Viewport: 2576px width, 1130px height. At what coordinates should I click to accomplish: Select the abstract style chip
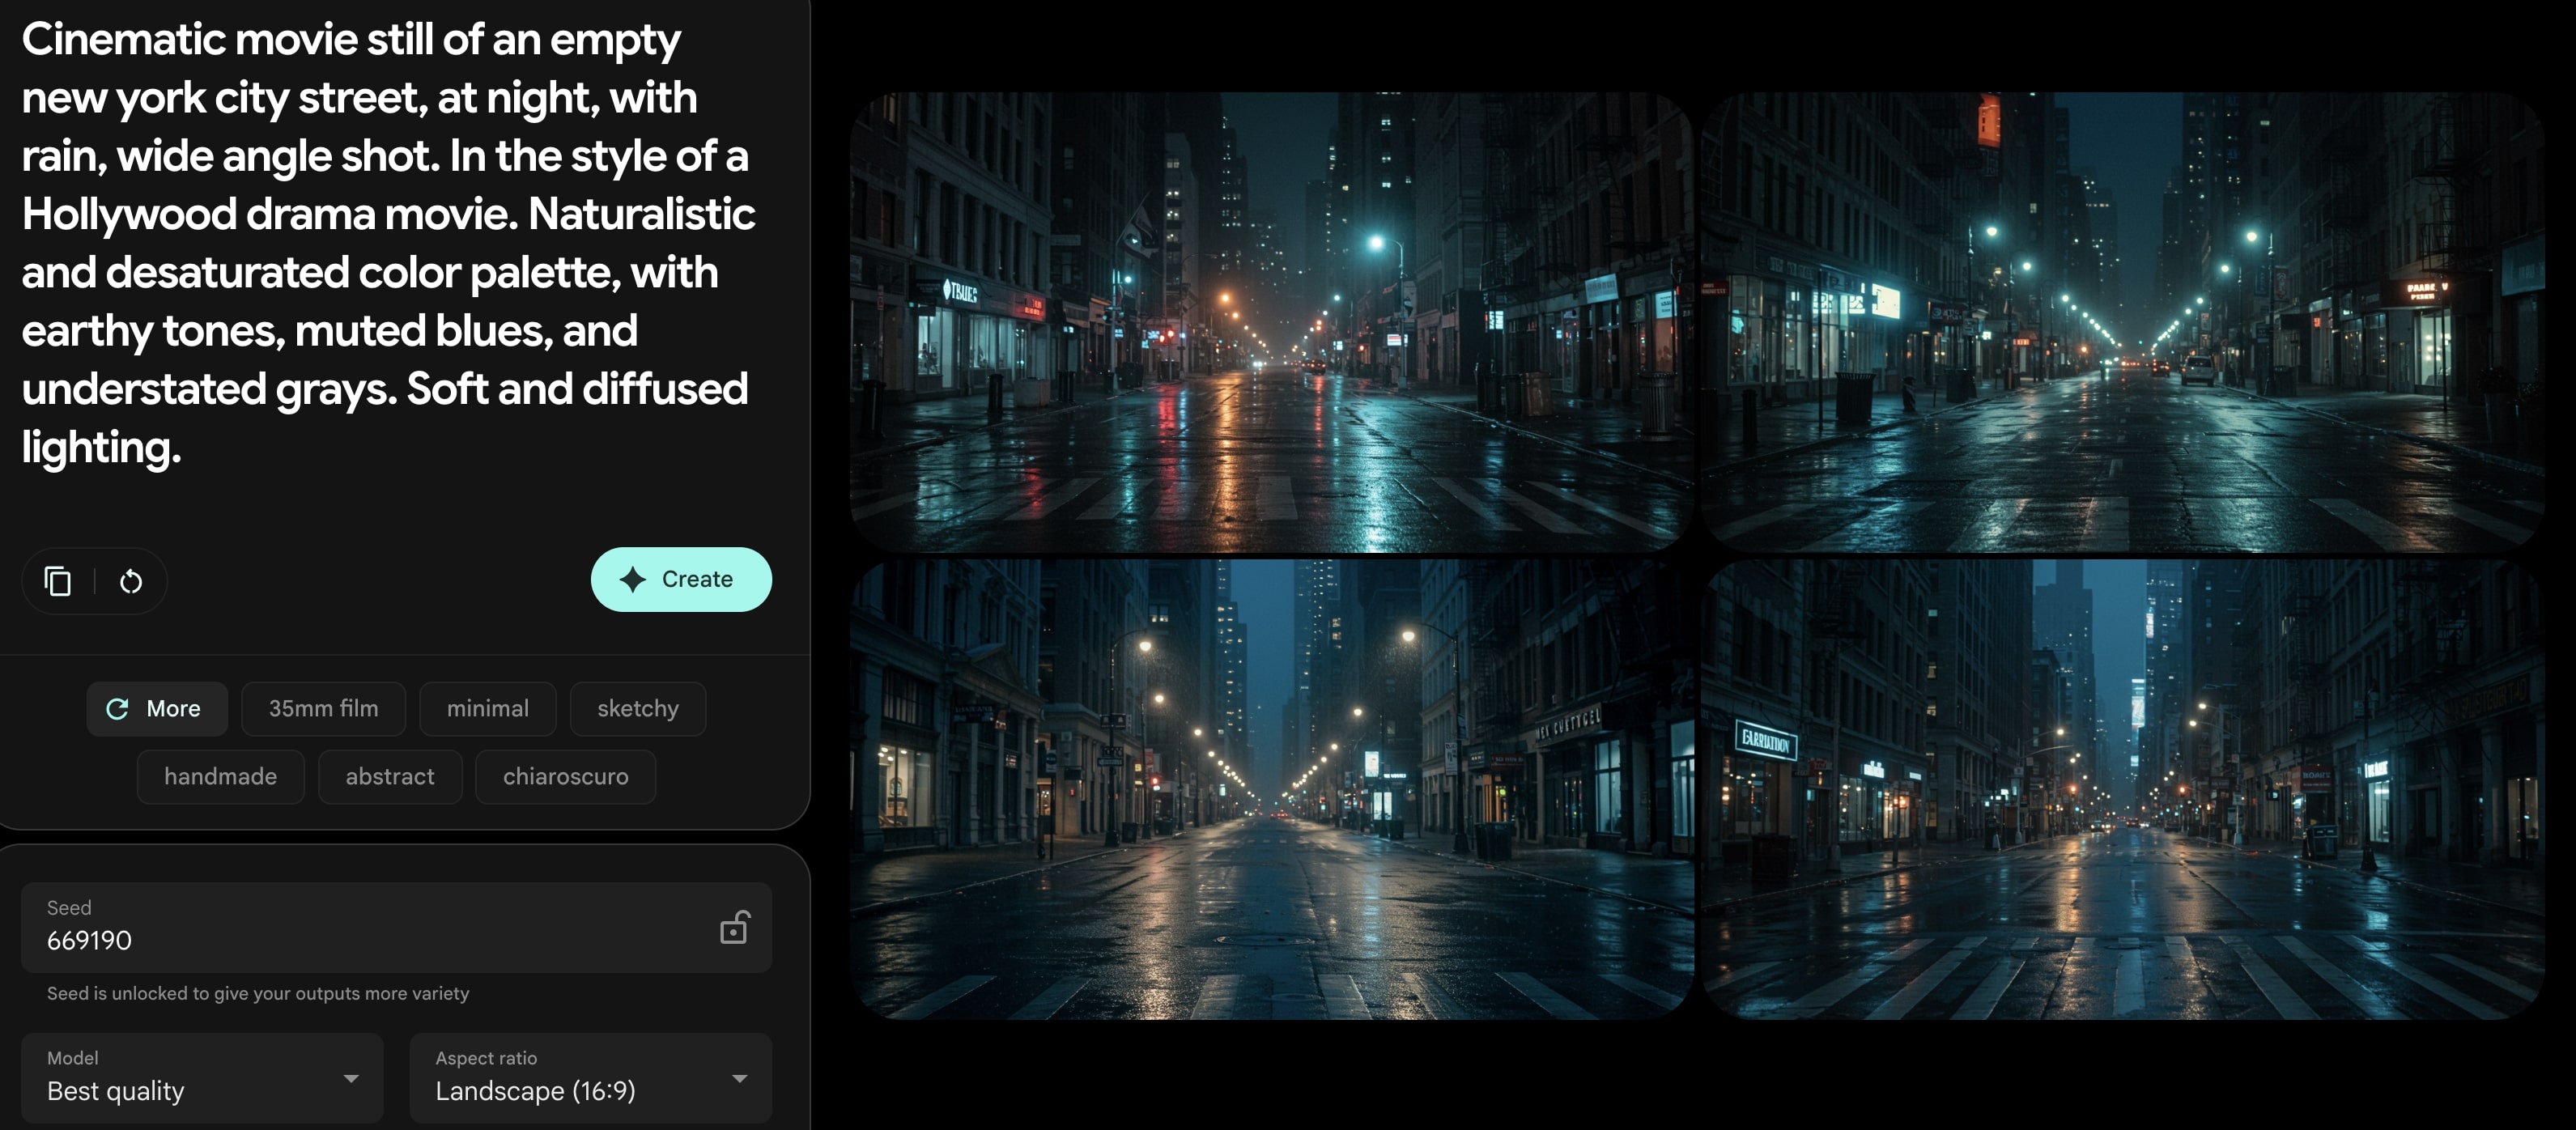(389, 776)
